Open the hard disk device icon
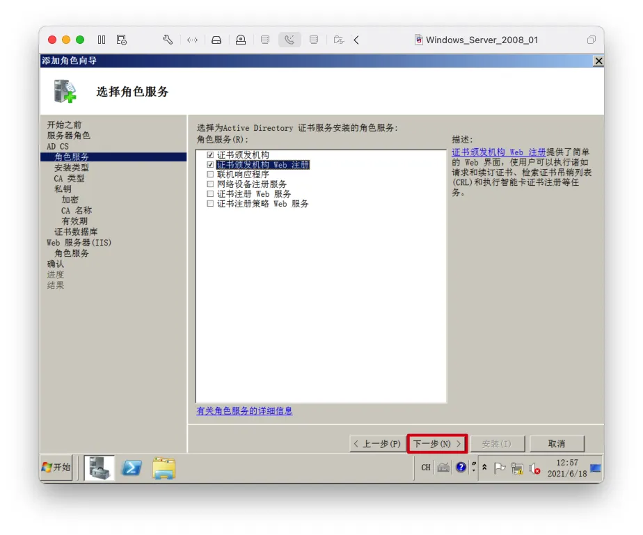Screen dimensions: 643x535 [216, 40]
